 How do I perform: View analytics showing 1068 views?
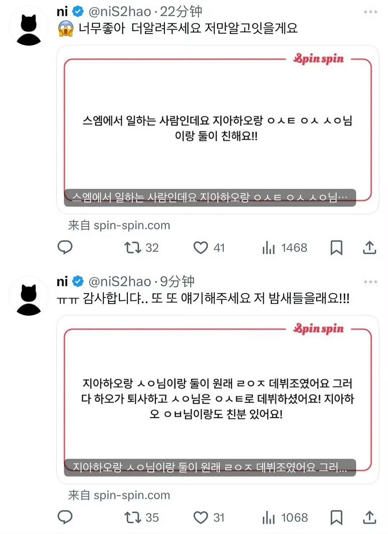(285, 517)
